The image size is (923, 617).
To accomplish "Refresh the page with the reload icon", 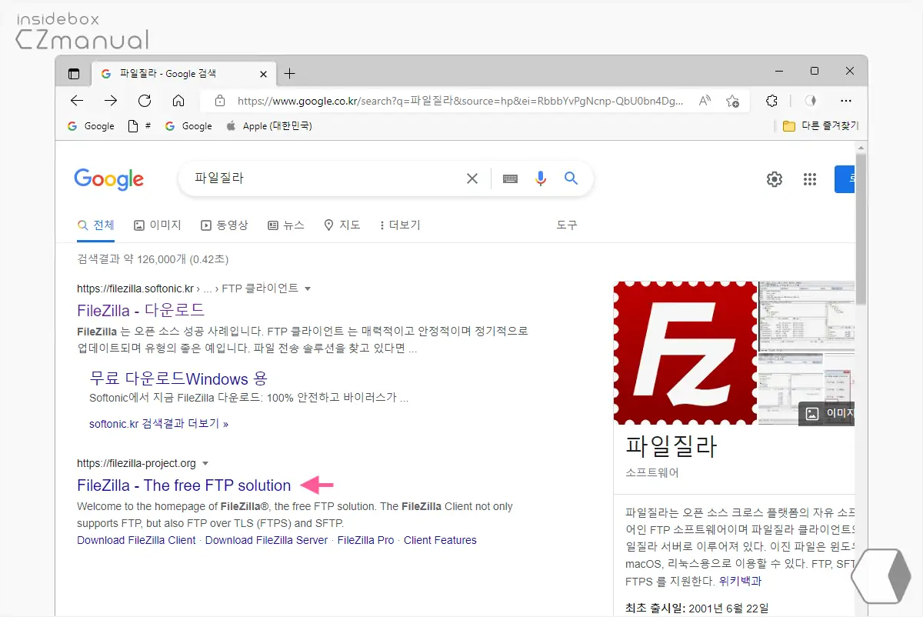I will [x=144, y=100].
